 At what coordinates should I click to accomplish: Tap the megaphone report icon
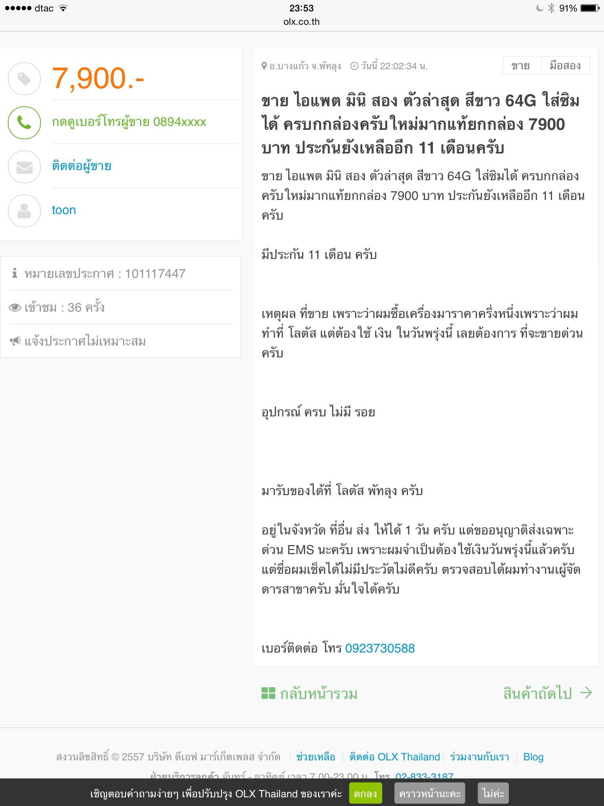(15, 341)
